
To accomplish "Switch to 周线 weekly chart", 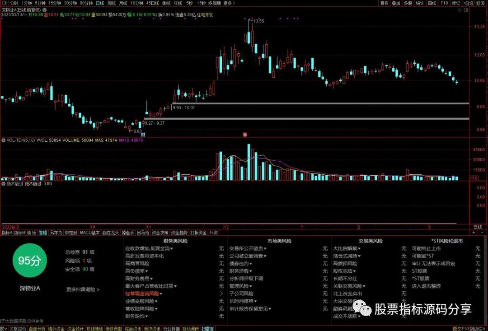I will (112, 3).
